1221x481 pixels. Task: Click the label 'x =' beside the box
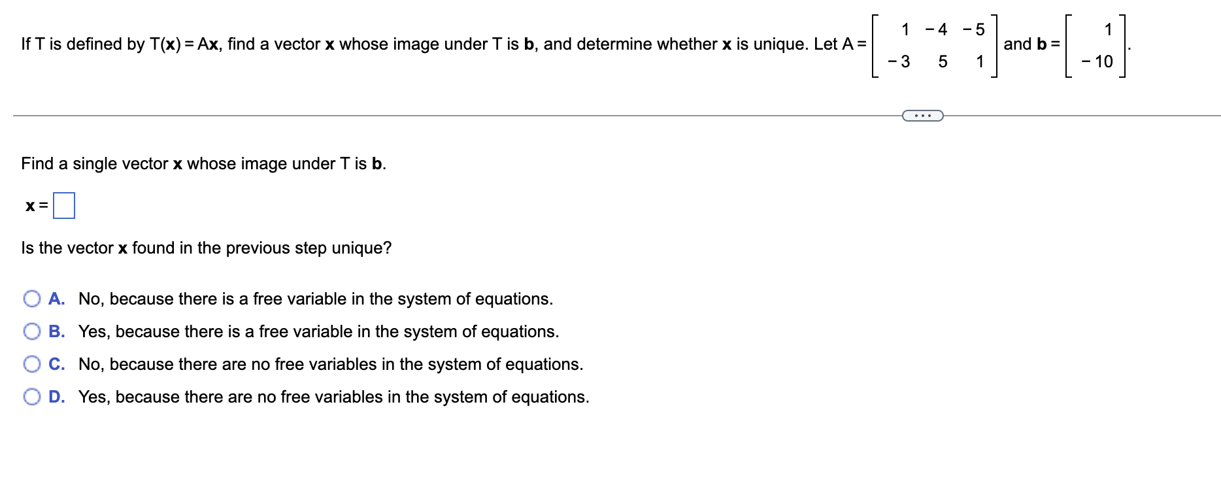pyautogui.click(x=35, y=206)
